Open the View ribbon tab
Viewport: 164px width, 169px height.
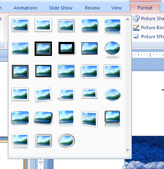click(117, 8)
